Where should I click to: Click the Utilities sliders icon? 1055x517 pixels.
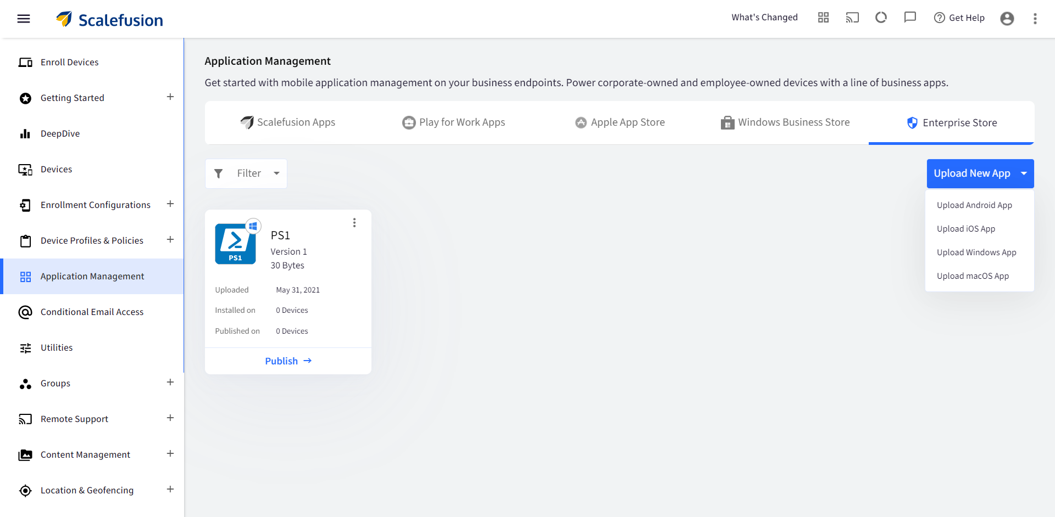coord(25,348)
